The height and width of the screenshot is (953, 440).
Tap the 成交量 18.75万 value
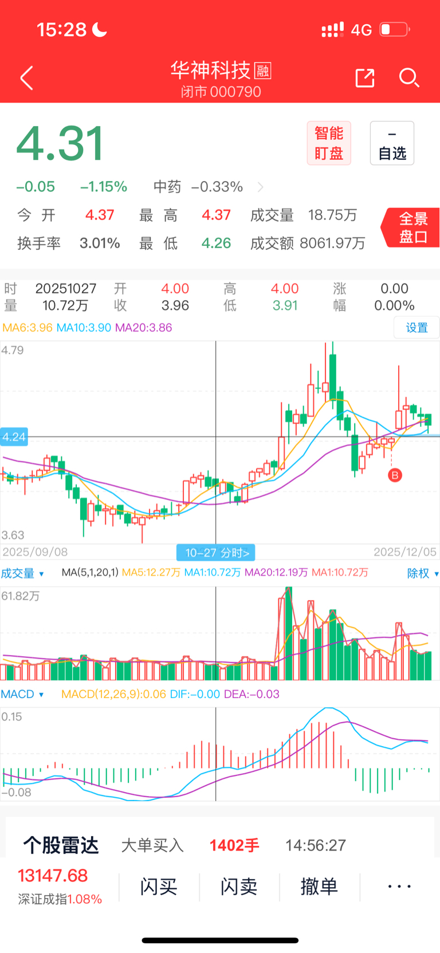(x=332, y=215)
